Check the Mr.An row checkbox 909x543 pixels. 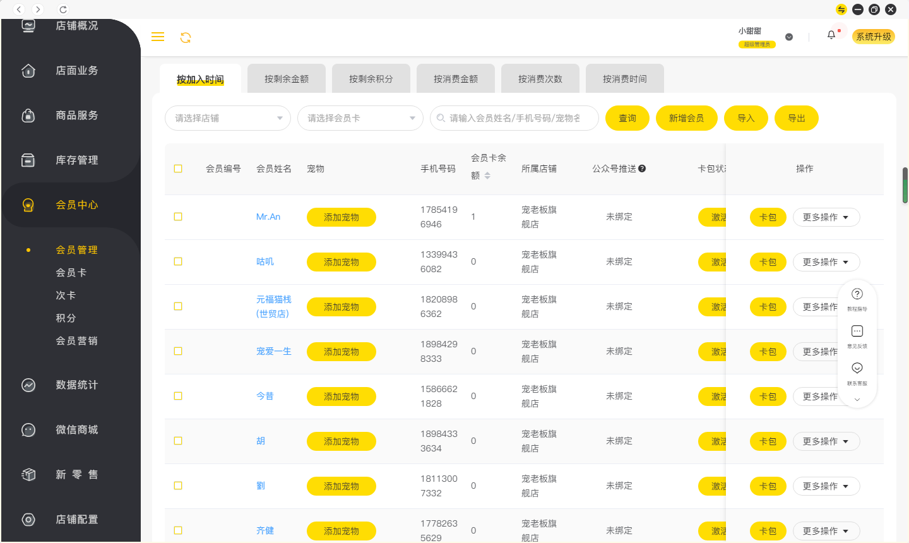pos(178,217)
